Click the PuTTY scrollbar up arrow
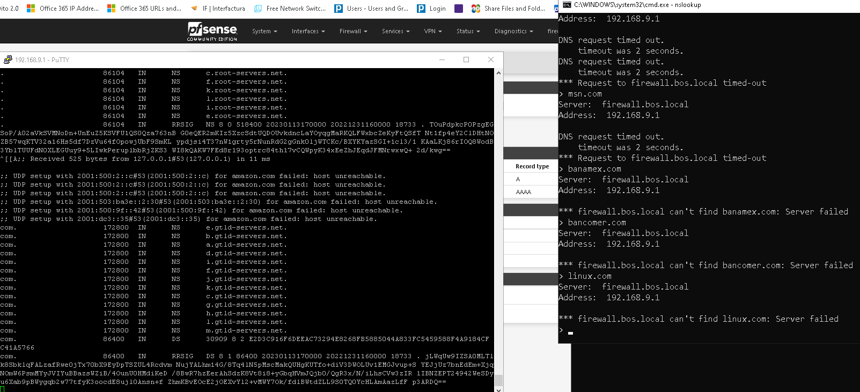This screenshot has height=392, width=860. pos(498,72)
